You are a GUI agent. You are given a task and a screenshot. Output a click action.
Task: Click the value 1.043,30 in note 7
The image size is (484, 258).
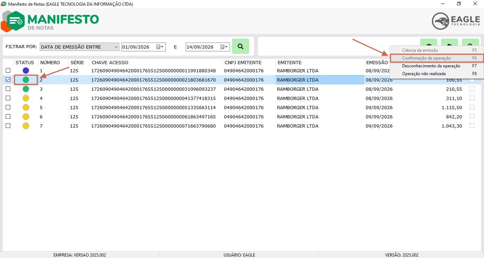452,126
